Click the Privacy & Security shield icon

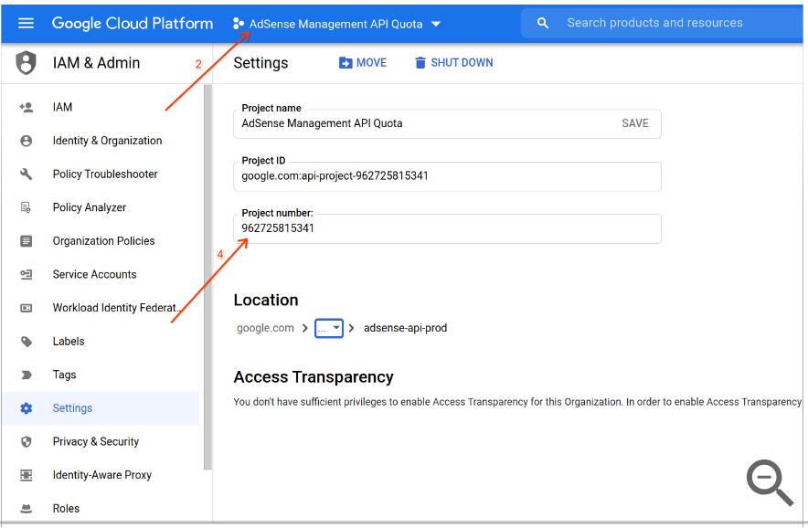coord(26,442)
